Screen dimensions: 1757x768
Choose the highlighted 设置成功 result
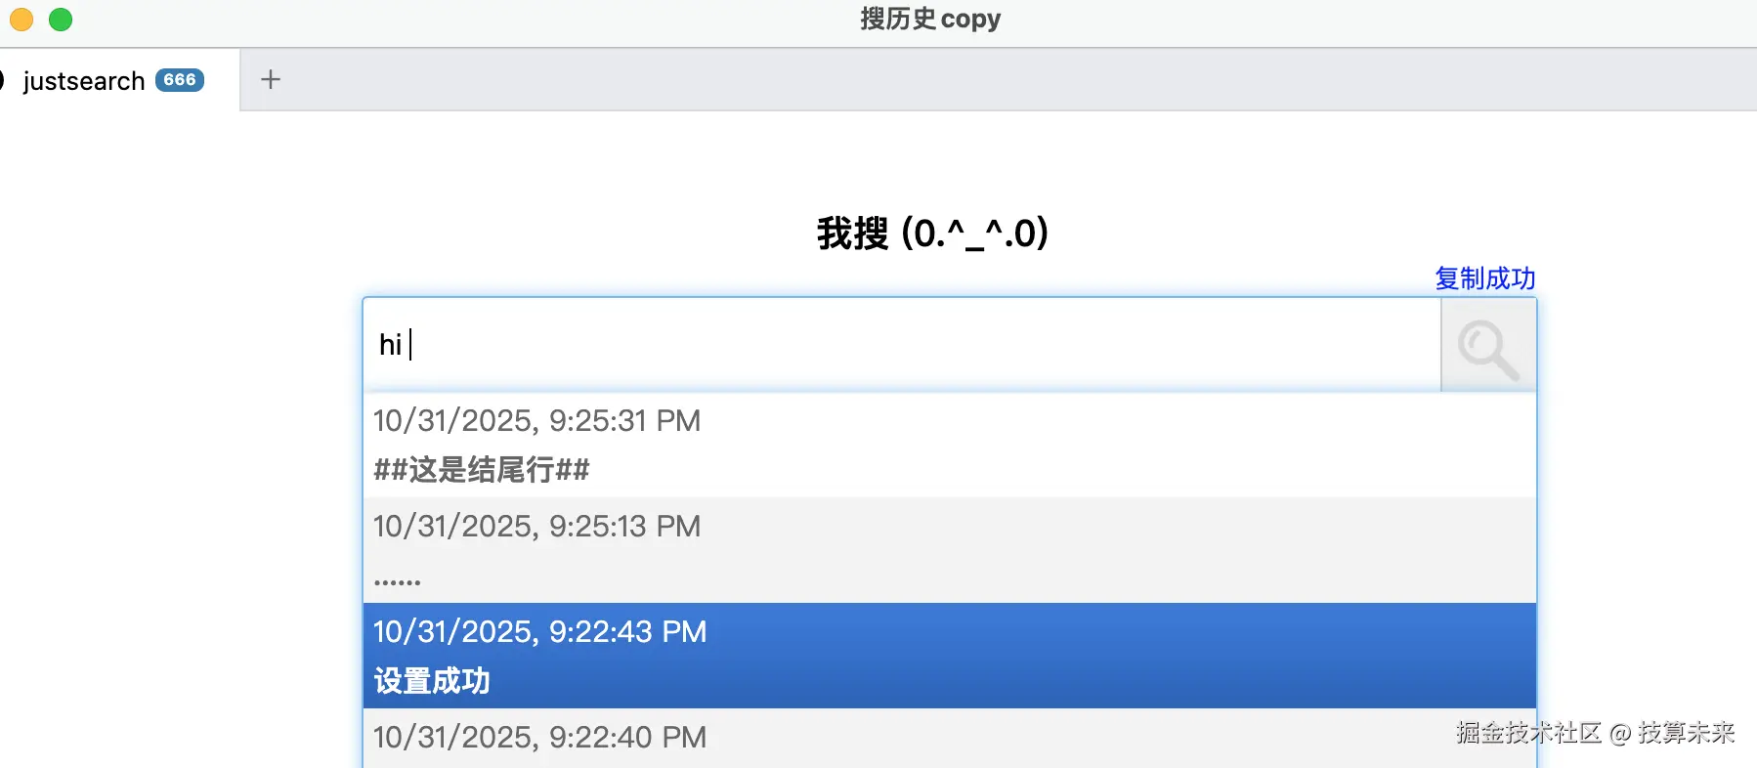click(x=432, y=681)
